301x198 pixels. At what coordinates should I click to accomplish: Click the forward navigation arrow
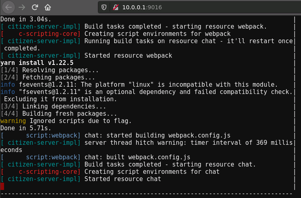(22, 7)
